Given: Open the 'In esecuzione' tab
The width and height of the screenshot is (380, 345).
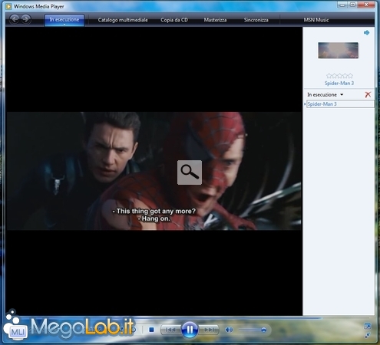Looking at the screenshot, I should [x=64, y=20].
